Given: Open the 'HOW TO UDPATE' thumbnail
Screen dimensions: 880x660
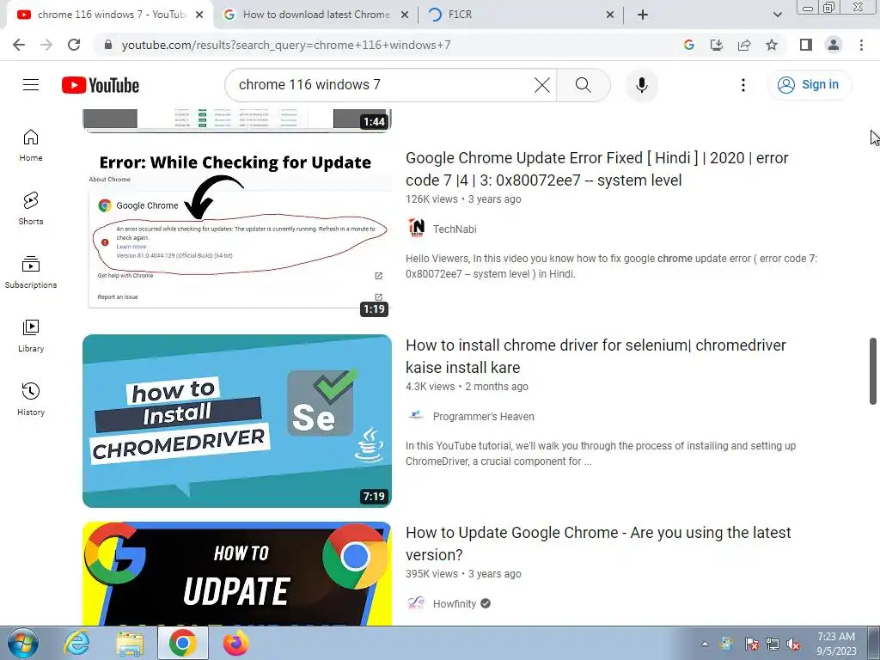Looking at the screenshot, I should tap(237, 573).
